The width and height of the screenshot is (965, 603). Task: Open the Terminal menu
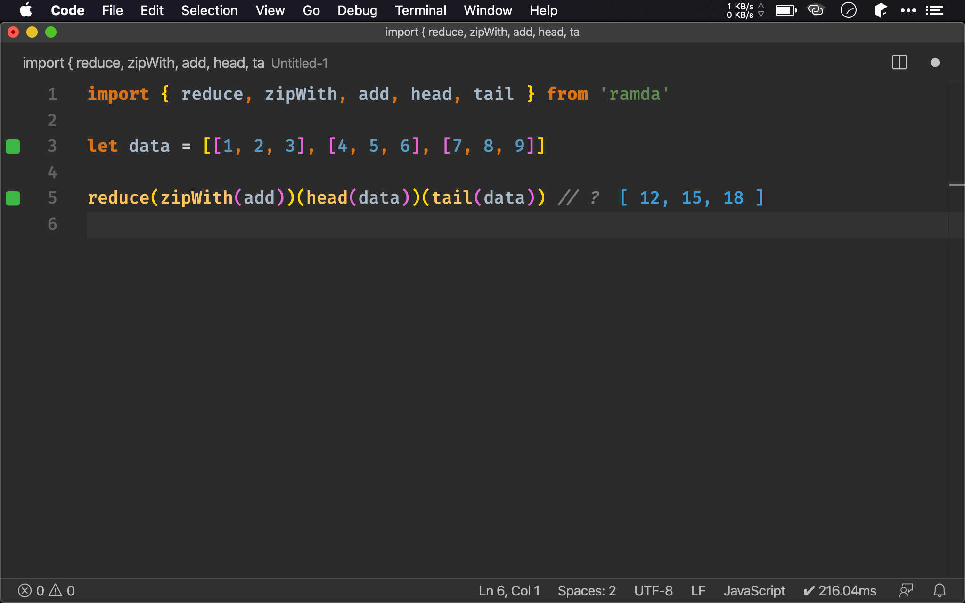point(420,10)
